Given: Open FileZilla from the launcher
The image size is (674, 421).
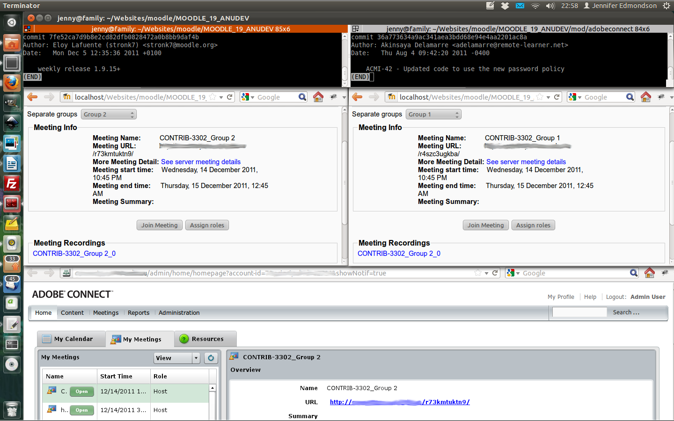Looking at the screenshot, I should click(x=12, y=183).
